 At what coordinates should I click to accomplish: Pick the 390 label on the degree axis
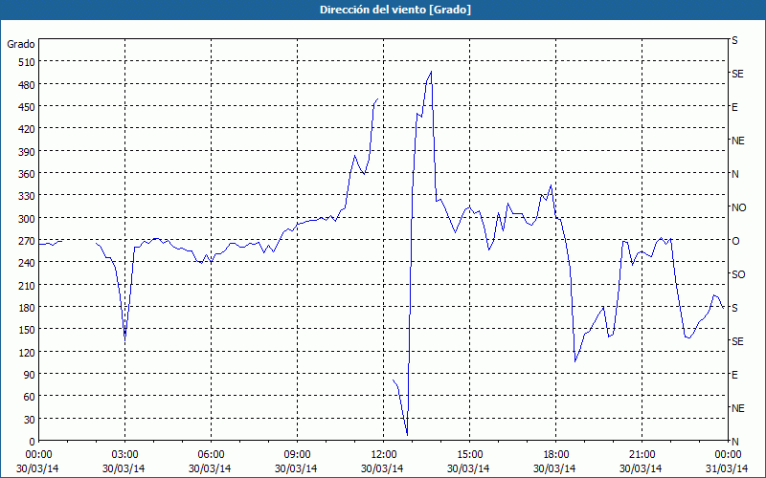(x=27, y=152)
